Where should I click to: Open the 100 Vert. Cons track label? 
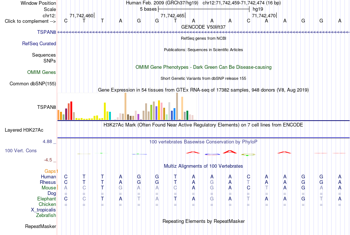pyautogui.click(x=21, y=150)
